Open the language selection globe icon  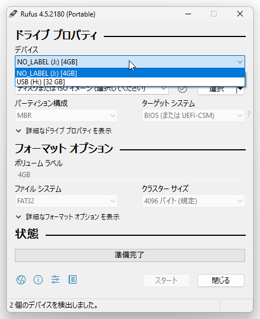[x=21, y=280]
